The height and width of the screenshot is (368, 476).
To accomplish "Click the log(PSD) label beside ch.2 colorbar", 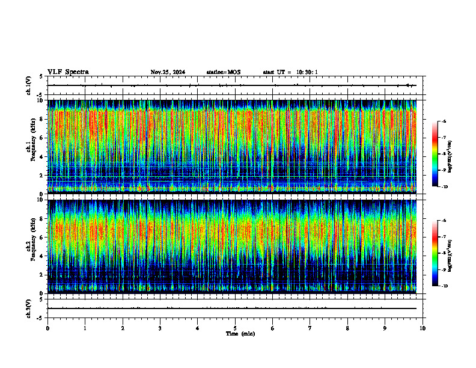I will click(450, 256).
